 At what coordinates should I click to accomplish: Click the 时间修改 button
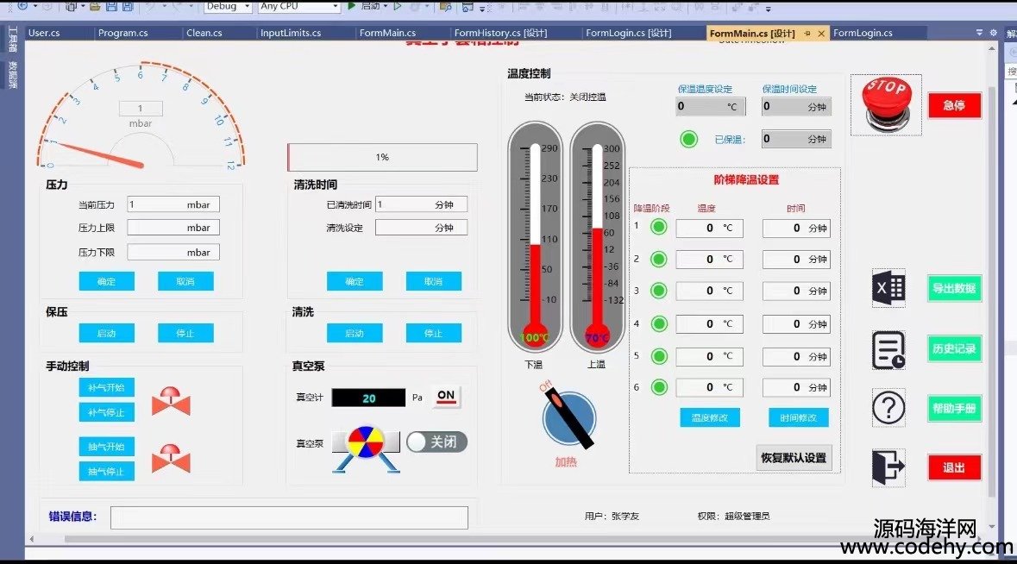[799, 417]
